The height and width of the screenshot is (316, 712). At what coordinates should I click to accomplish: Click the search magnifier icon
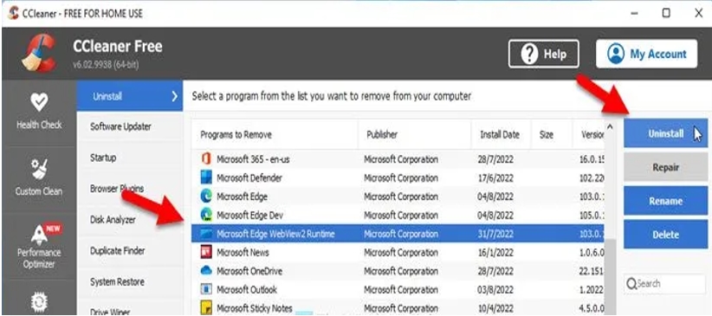pos(631,284)
